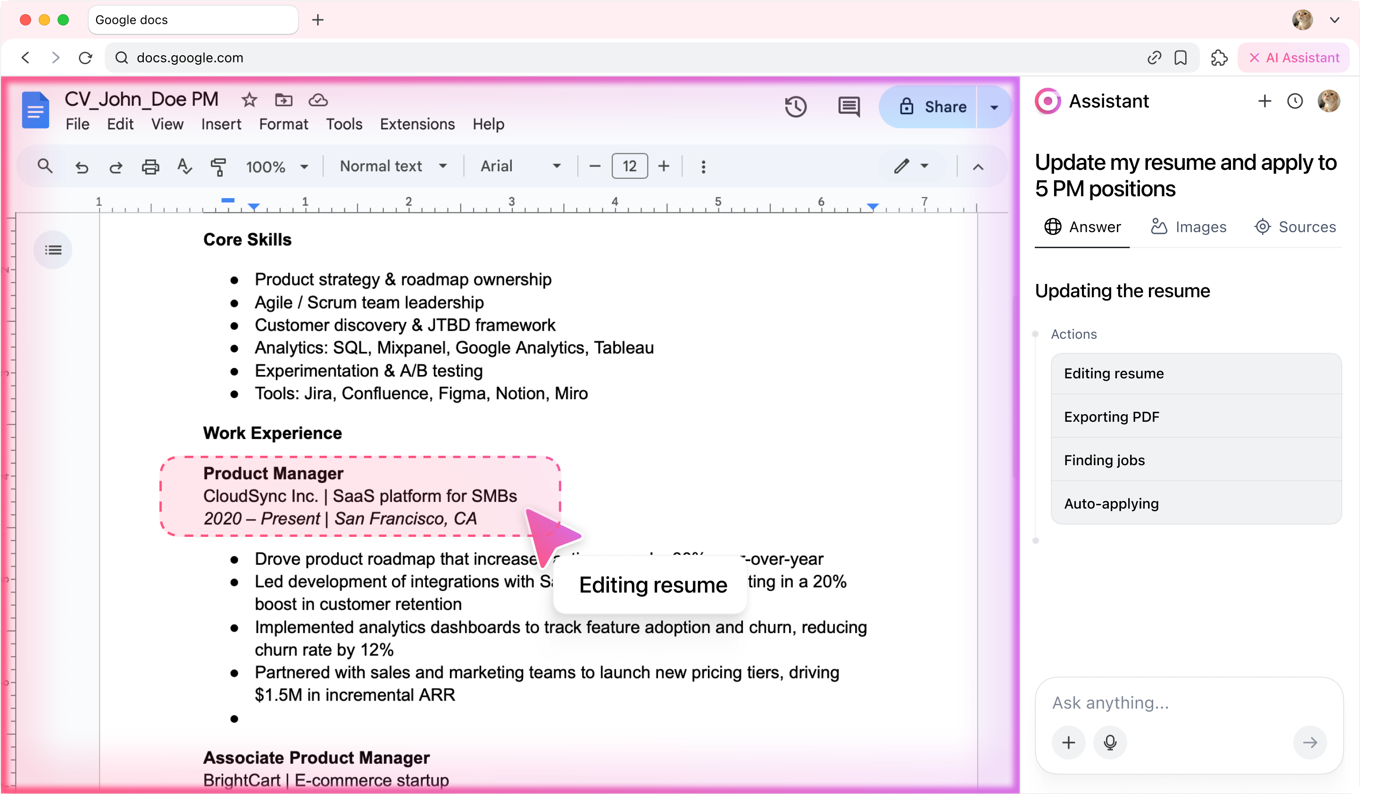Activate the paint format tool

pyautogui.click(x=218, y=167)
